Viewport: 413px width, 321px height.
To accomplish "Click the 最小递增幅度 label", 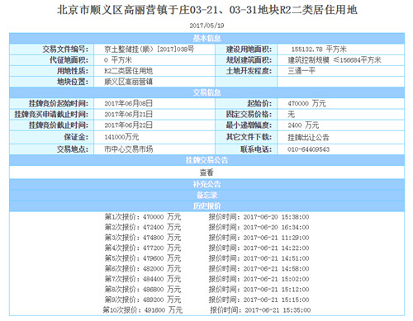I will coord(249,125).
